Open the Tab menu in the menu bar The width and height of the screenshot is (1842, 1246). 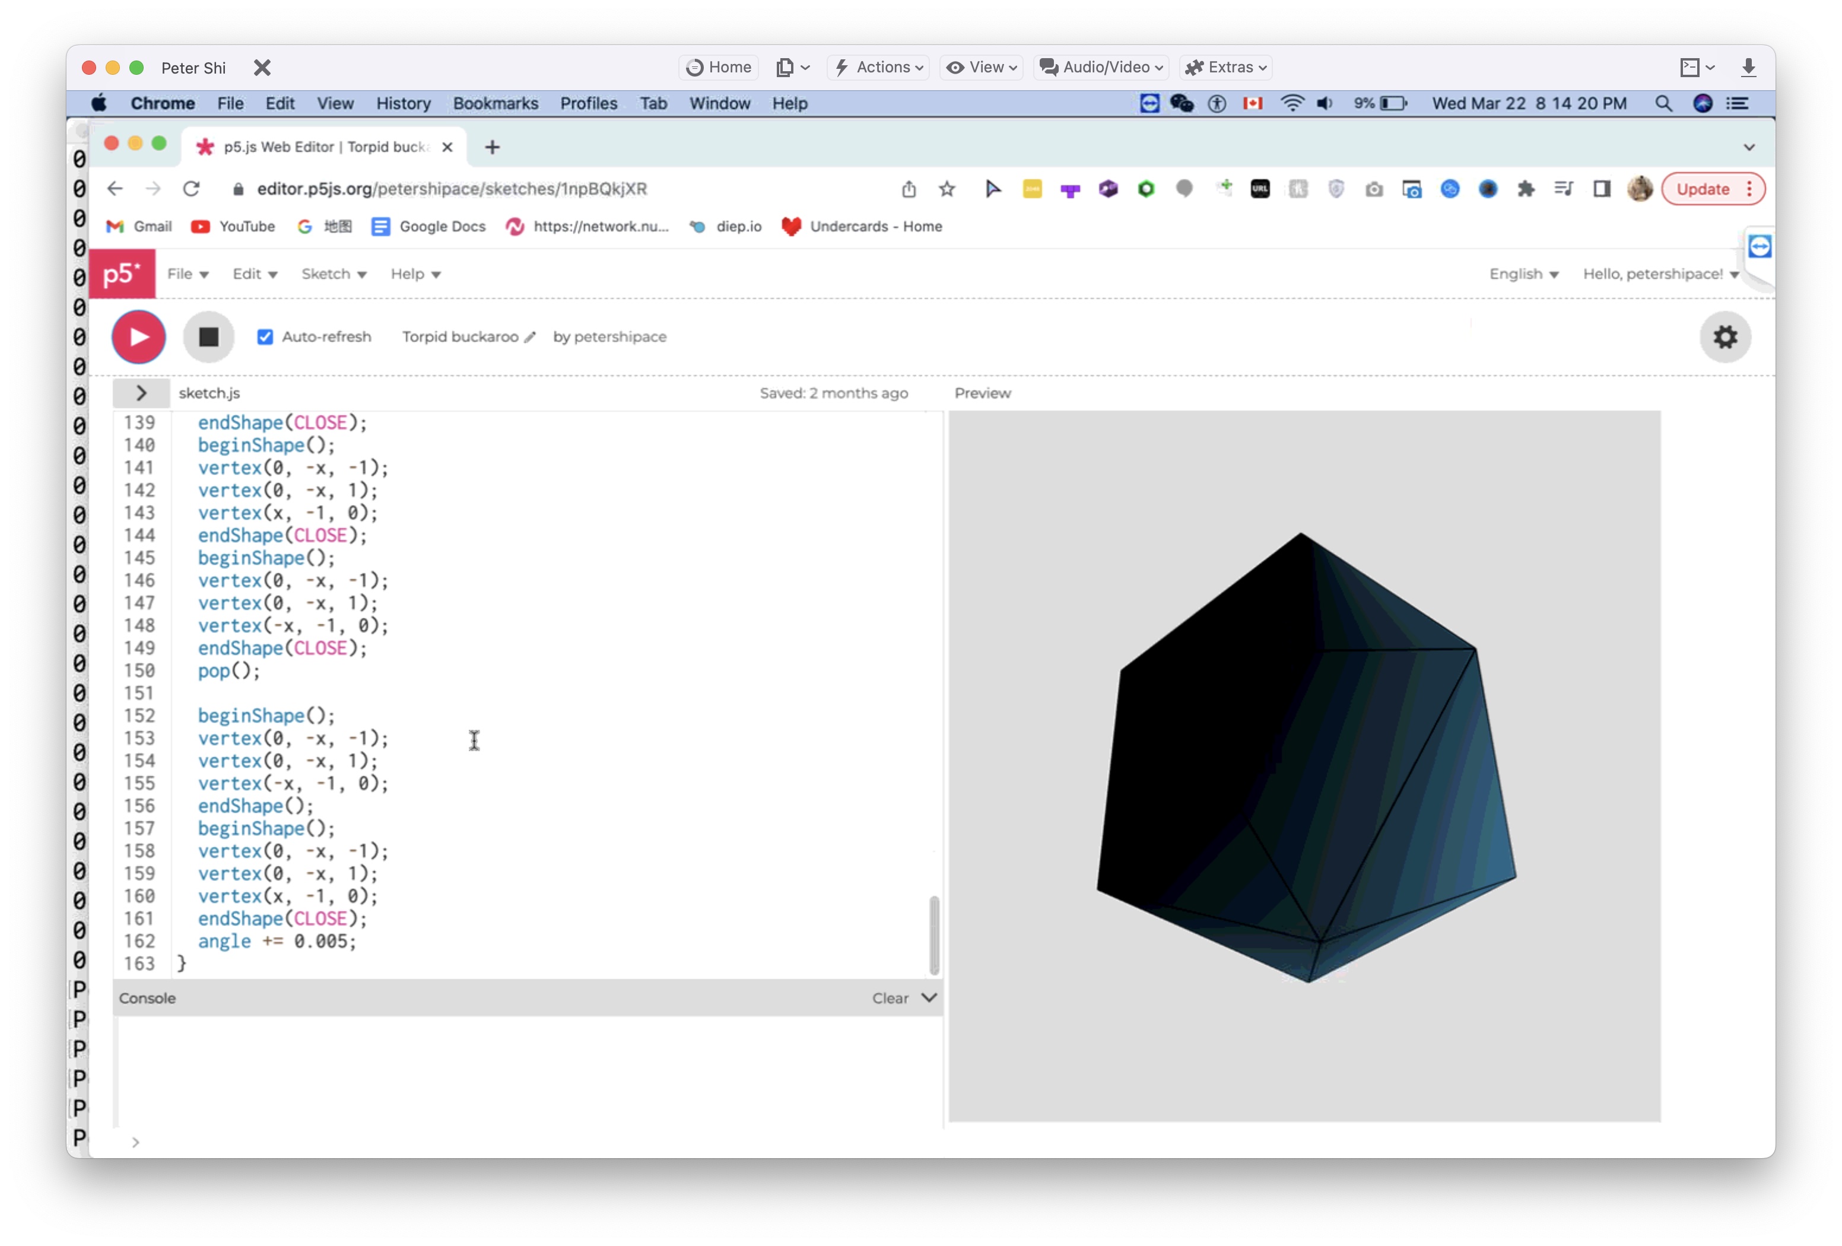(x=653, y=103)
